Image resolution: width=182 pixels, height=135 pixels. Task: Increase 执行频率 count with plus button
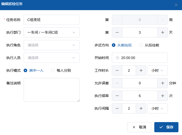pyautogui.click(x=162, y=96)
